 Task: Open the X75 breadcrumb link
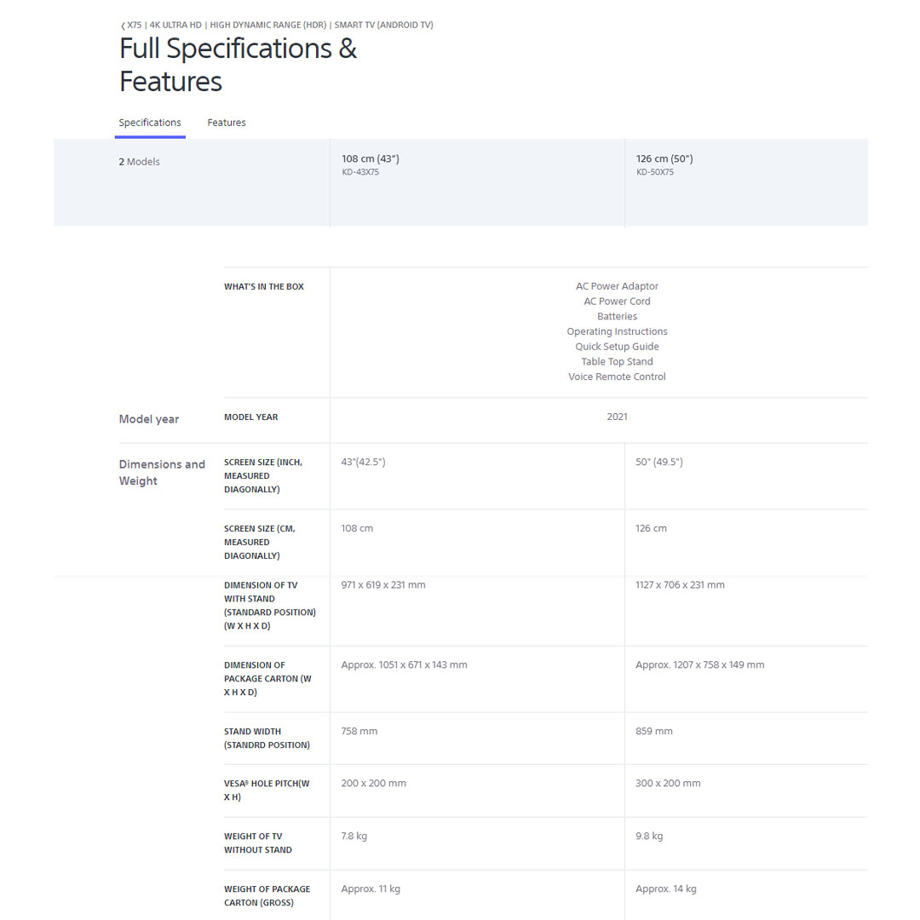pos(135,26)
